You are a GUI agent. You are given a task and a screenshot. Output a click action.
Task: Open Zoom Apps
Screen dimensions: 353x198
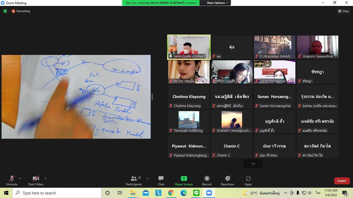[x=248, y=180]
